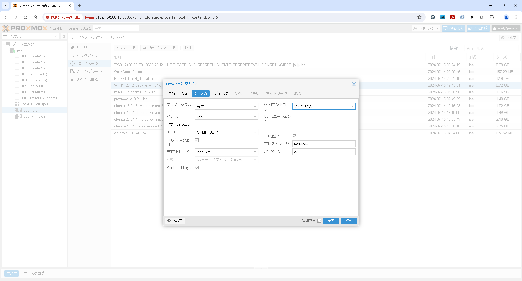Close the Proxmox browser tab

pos(70,5)
